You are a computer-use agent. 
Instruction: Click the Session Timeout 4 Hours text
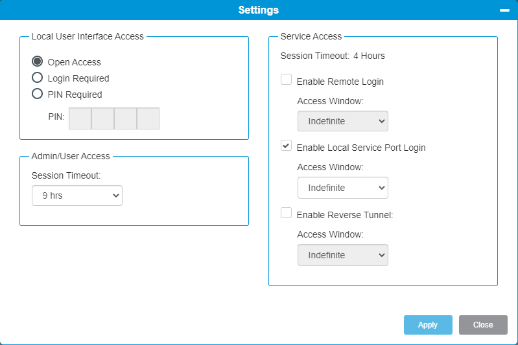click(333, 56)
